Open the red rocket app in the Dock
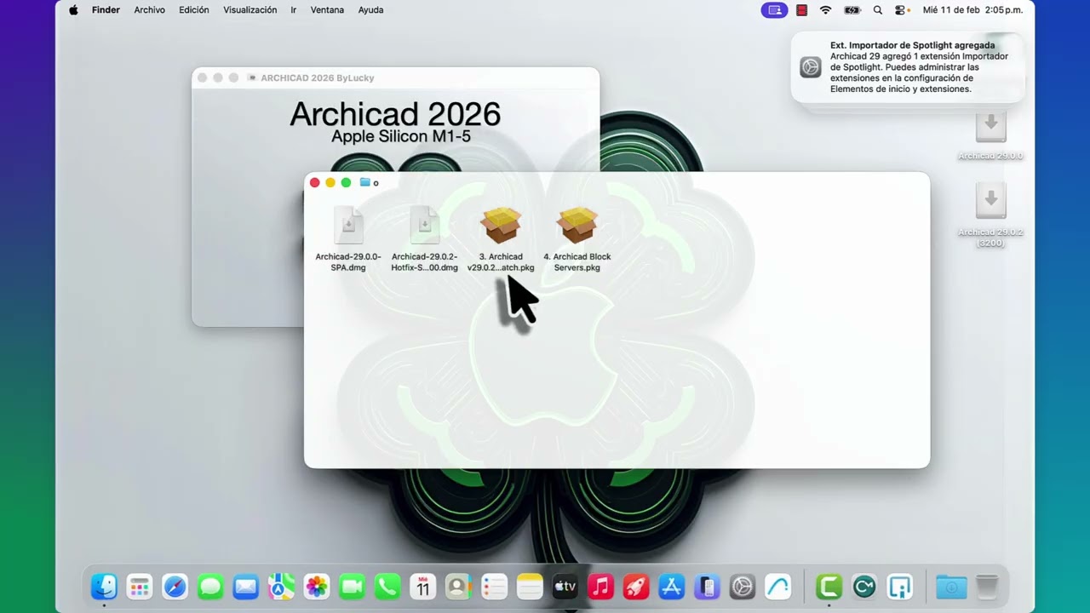This screenshot has height=613, width=1090. pyautogui.click(x=636, y=587)
